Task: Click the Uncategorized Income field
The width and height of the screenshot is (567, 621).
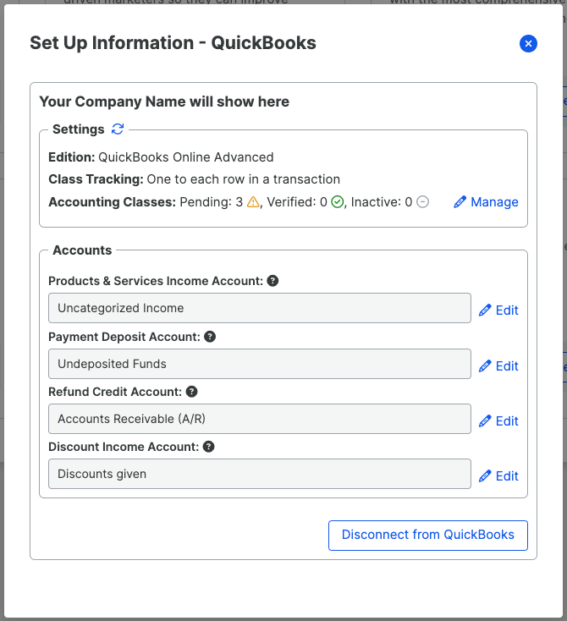Action: point(260,308)
